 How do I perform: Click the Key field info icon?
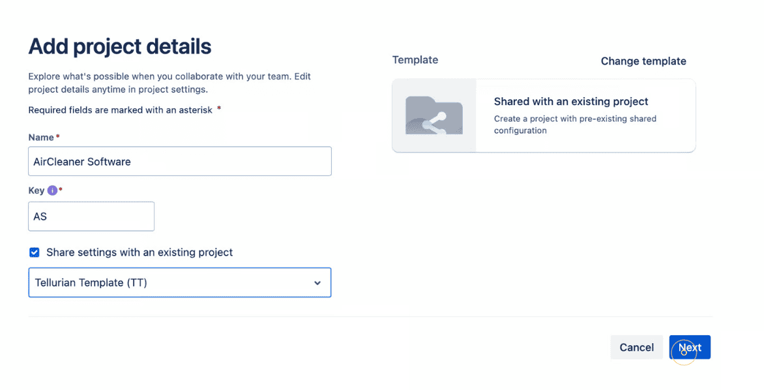tap(52, 190)
